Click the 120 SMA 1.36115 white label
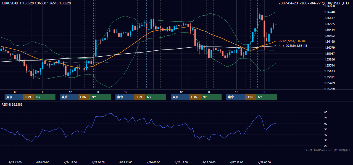Screen dimensions: 353x165 pyautogui.click(x=293, y=46)
